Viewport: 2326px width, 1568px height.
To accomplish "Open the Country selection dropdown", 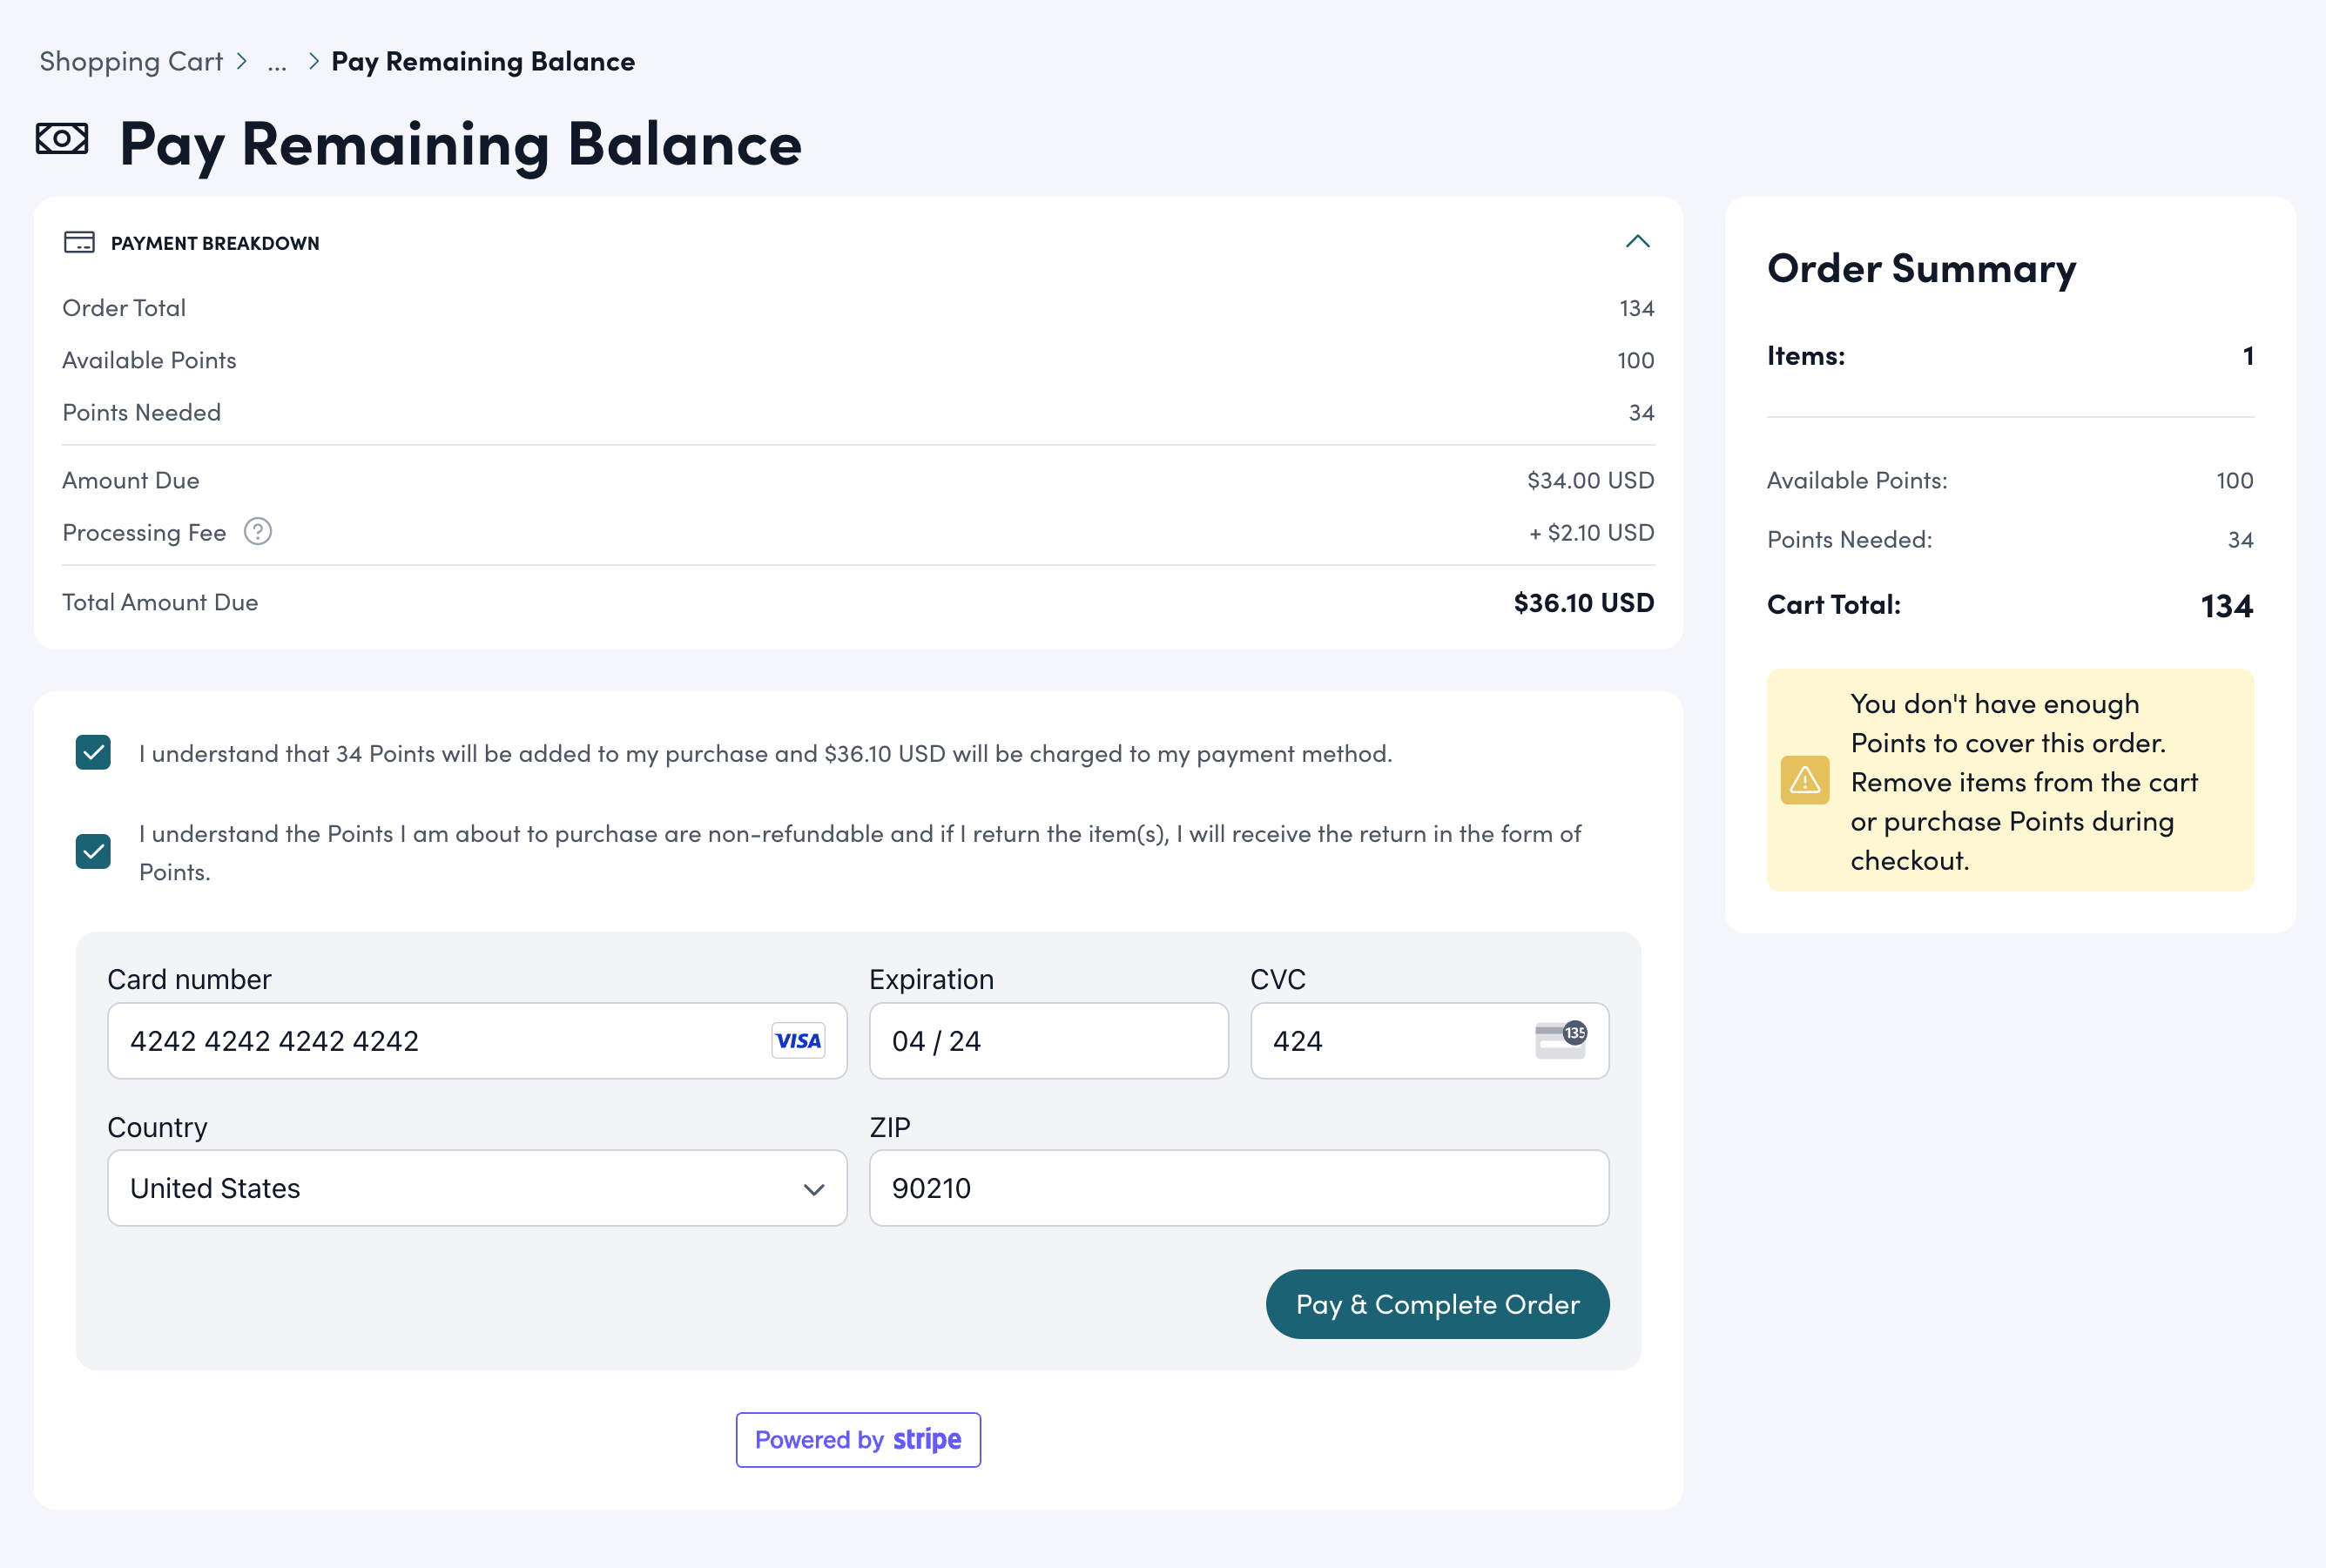I will 477,1188.
